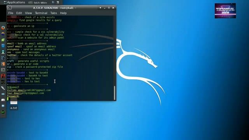The height and width of the screenshot is (140, 249).
Task: Click the 'hex to text' line
Action: (23, 81)
